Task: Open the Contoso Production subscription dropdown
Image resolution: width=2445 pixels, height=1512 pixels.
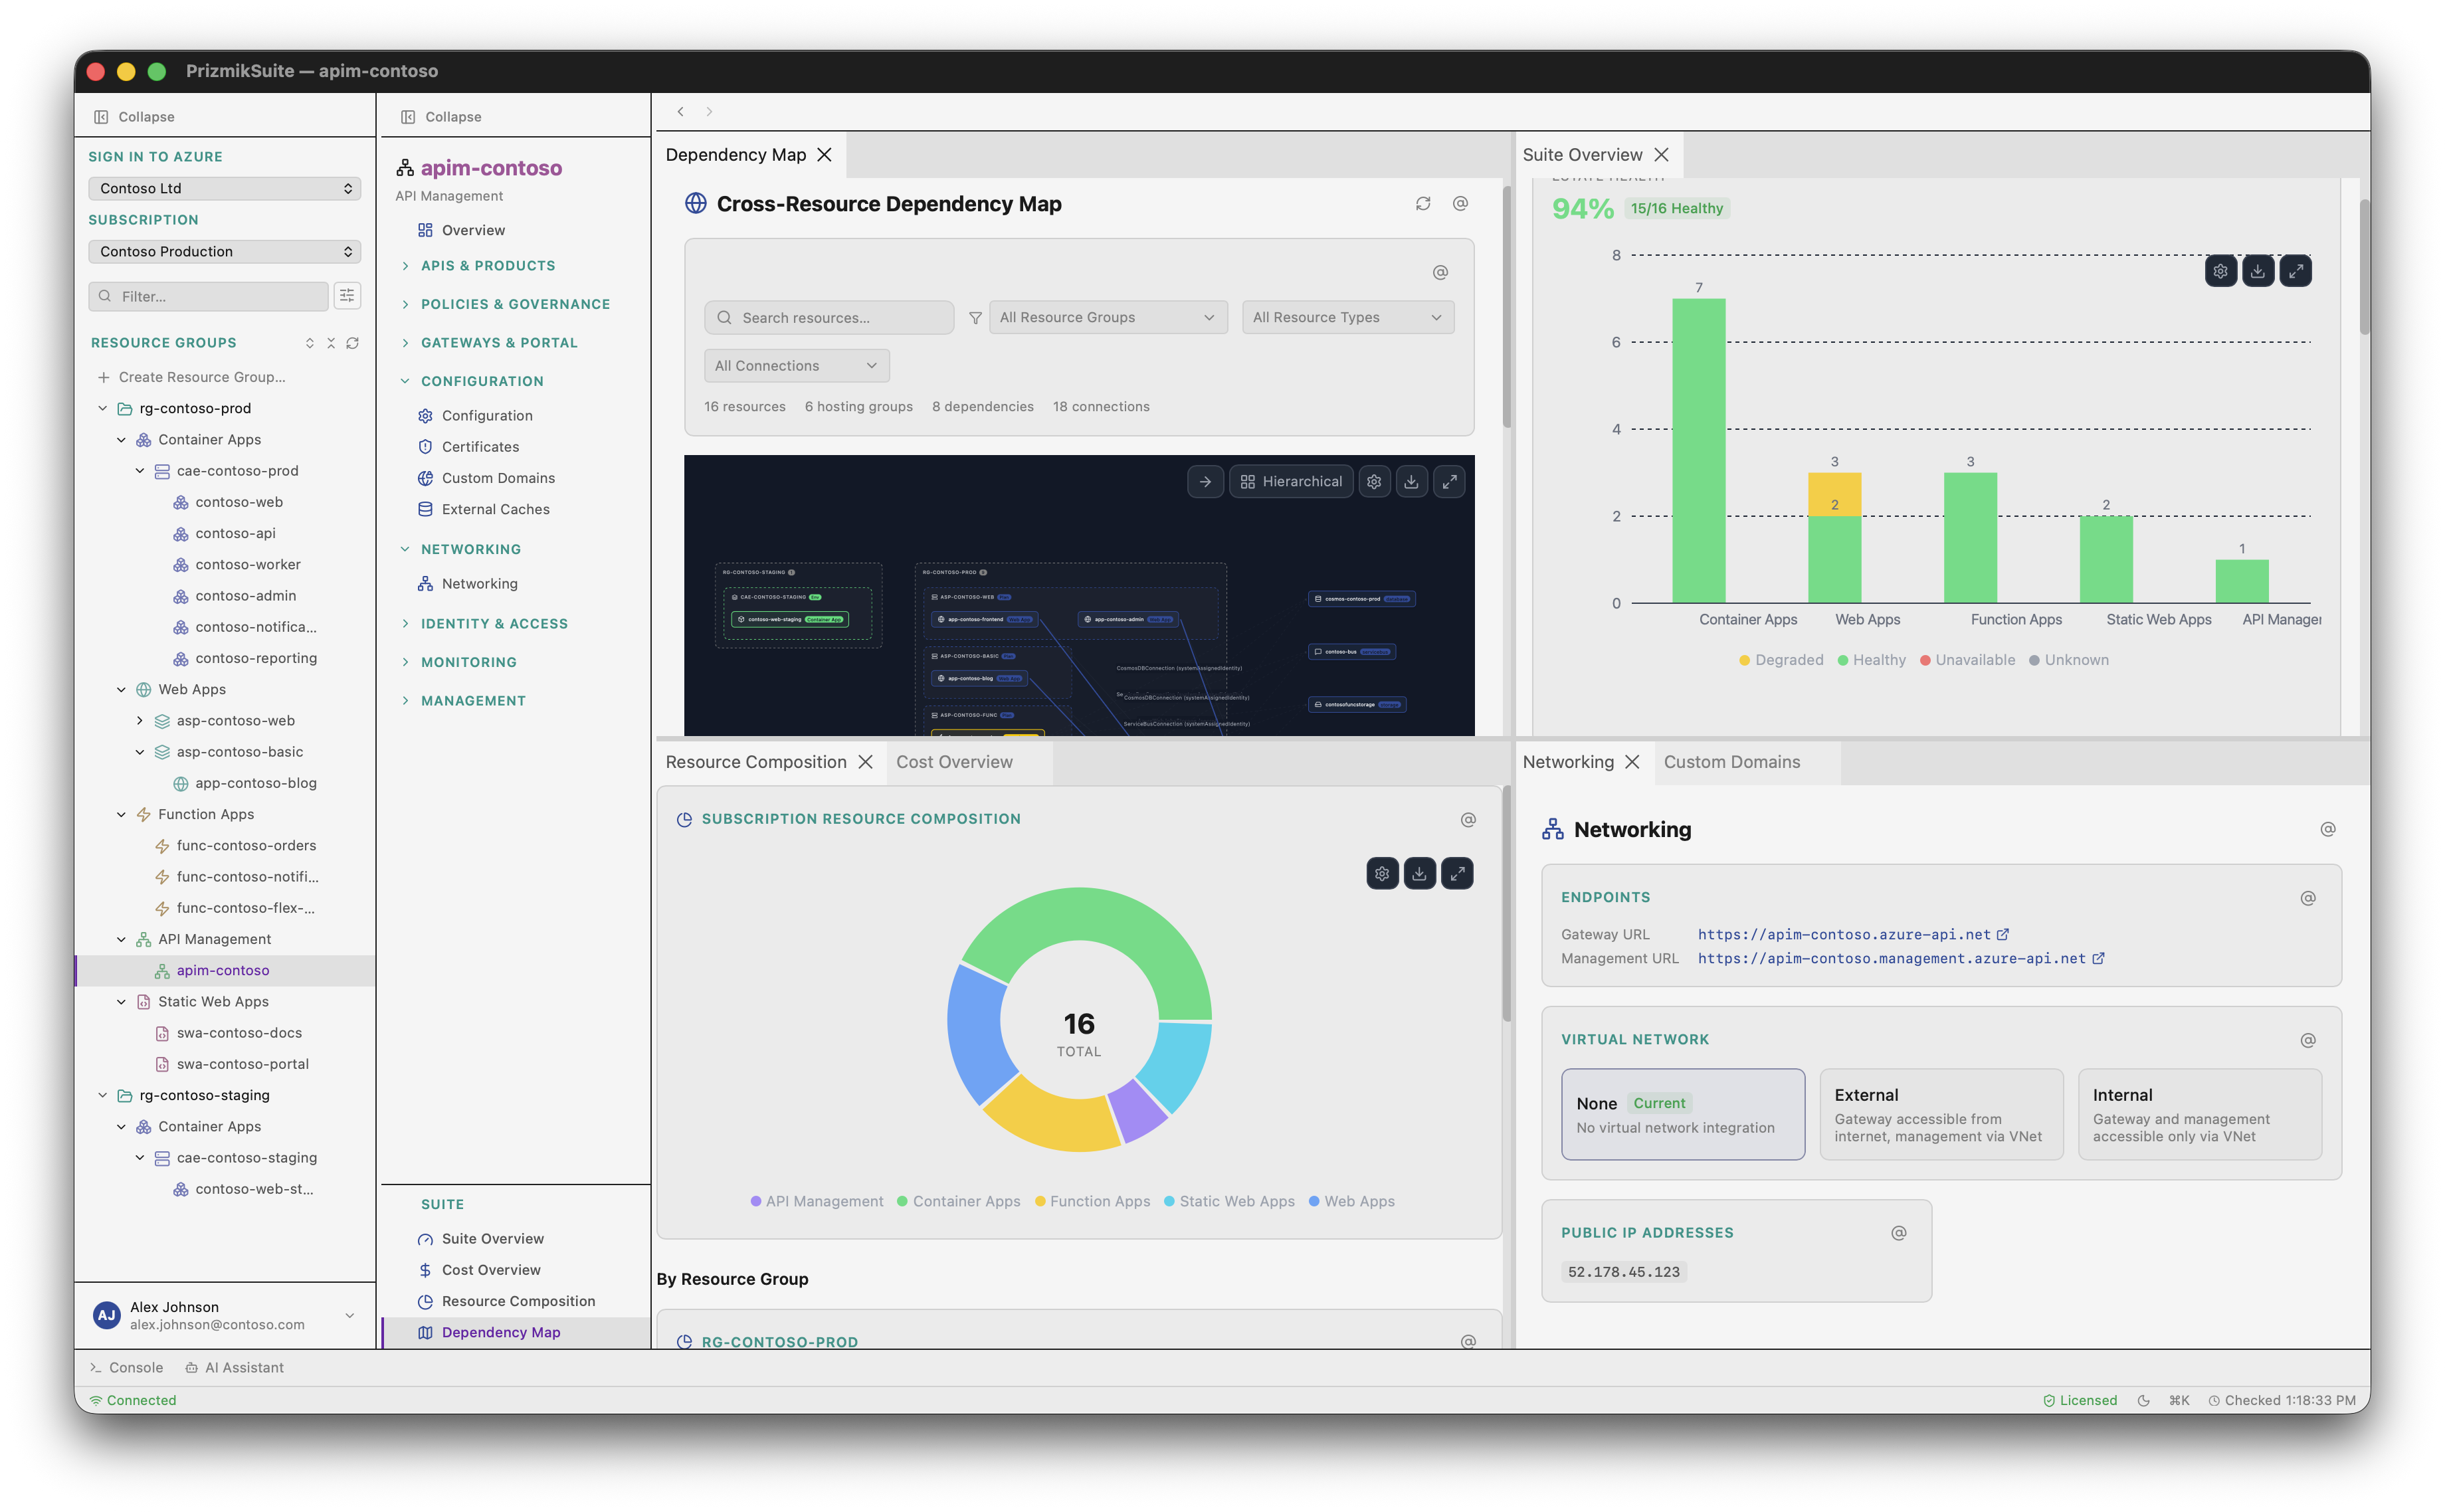Action: [225, 252]
